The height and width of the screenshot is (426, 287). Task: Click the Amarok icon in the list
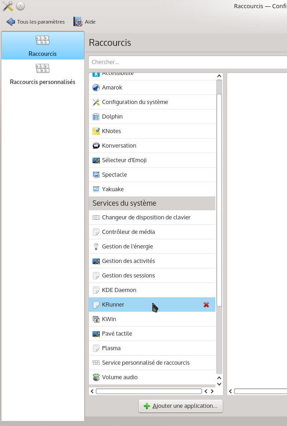pyautogui.click(x=96, y=88)
